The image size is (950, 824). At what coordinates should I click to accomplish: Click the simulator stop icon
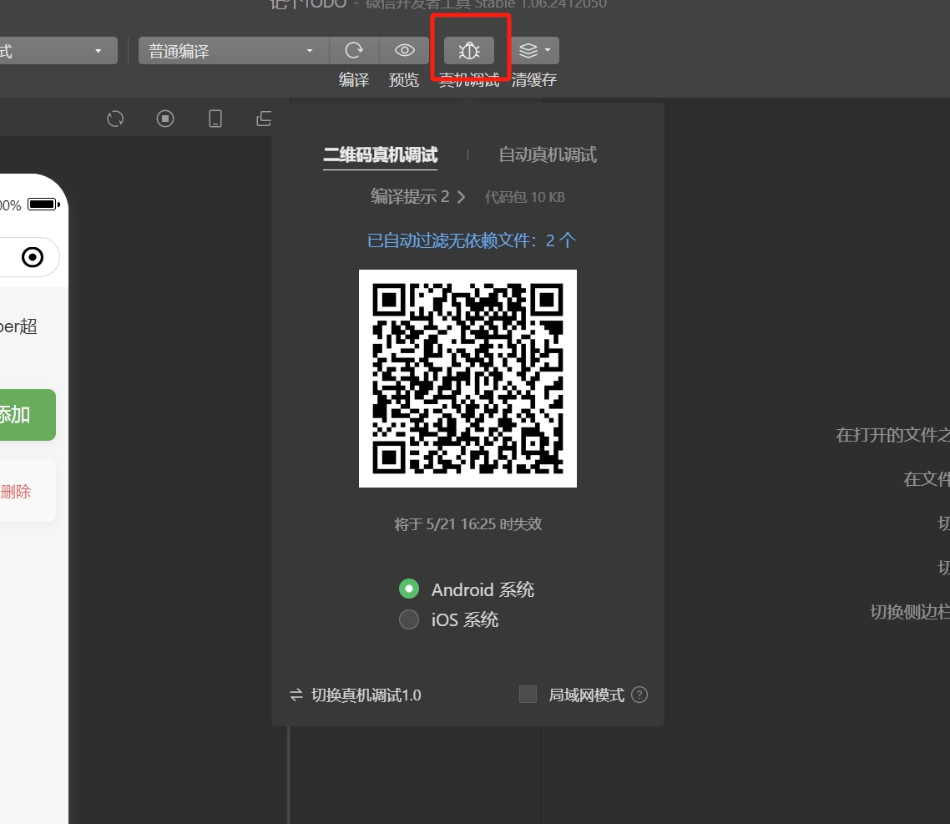[x=164, y=119]
